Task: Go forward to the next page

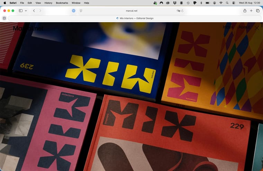Action: [x=40, y=11]
